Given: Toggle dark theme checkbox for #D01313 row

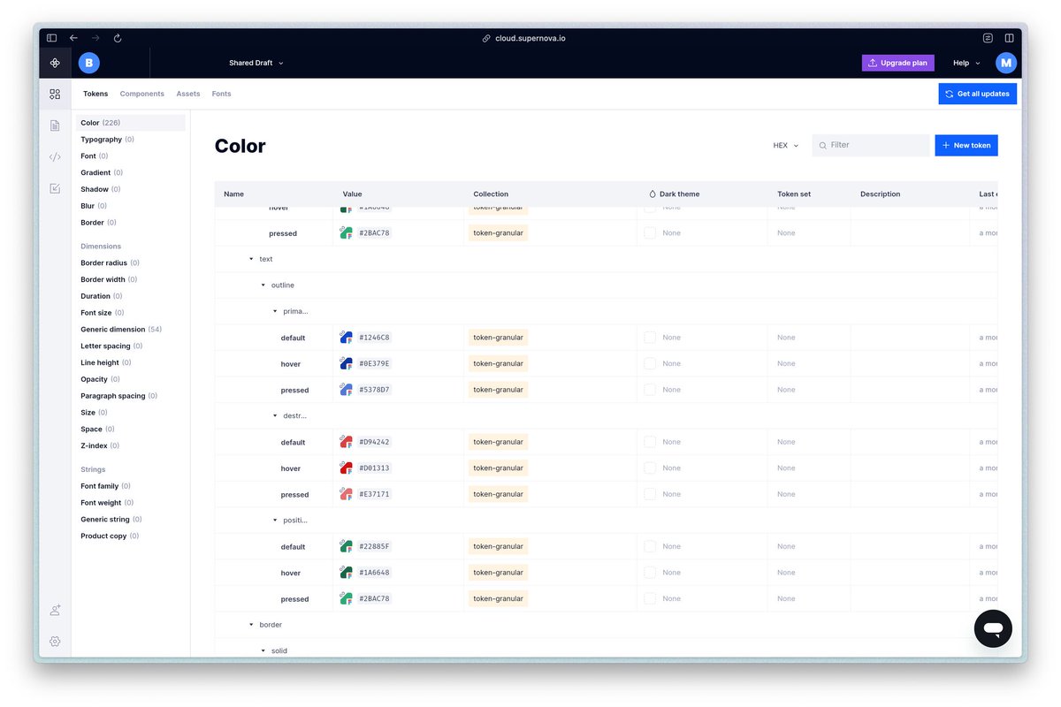Looking at the screenshot, I should pos(650,468).
